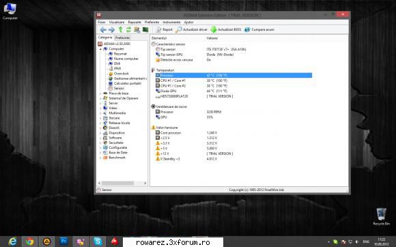Click the Configuratie tree icon
396x247 pixels.
(106, 148)
